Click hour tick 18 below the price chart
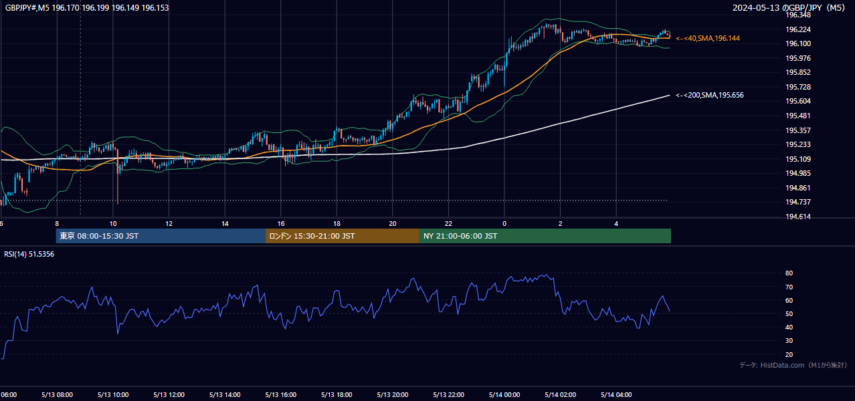The height and width of the screenshot is (401, 855). (337, 223)
